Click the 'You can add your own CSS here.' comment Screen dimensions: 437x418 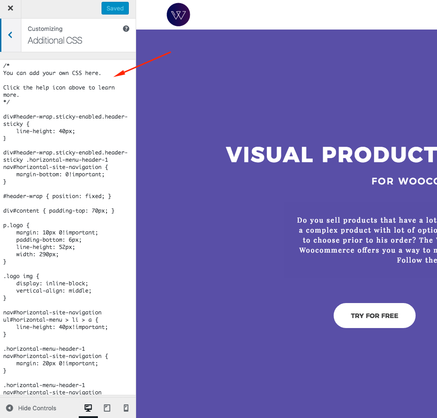[x=52, y=73]
